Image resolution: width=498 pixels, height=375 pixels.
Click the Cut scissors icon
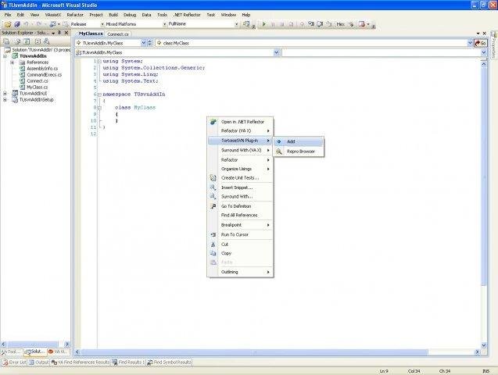click(213, 245)
